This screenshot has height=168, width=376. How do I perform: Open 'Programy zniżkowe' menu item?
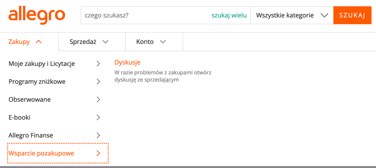tap(55, 82)
